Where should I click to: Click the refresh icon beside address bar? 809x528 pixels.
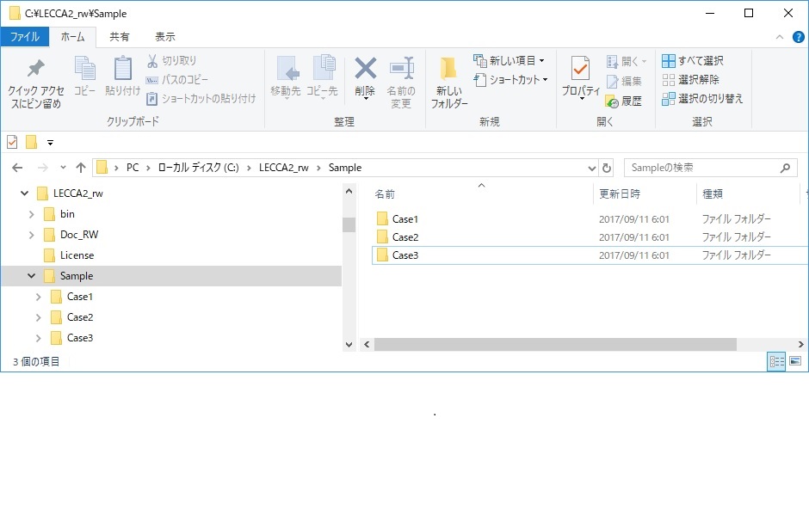pyautogui.click(x=607, y=168)
